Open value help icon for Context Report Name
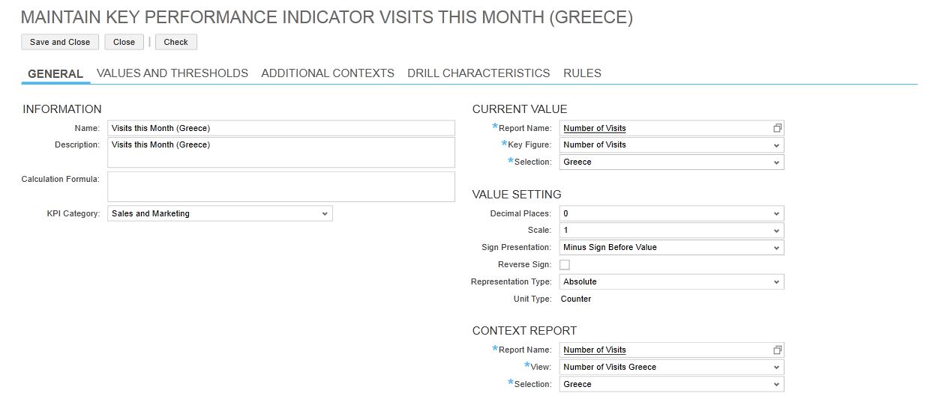 coord(777,350)
